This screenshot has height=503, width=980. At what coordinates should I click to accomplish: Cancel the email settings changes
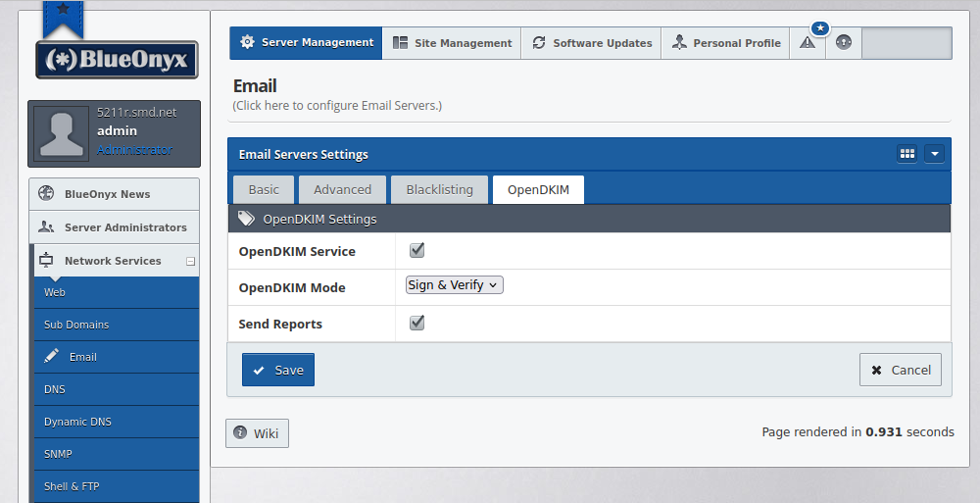[900, 370]
